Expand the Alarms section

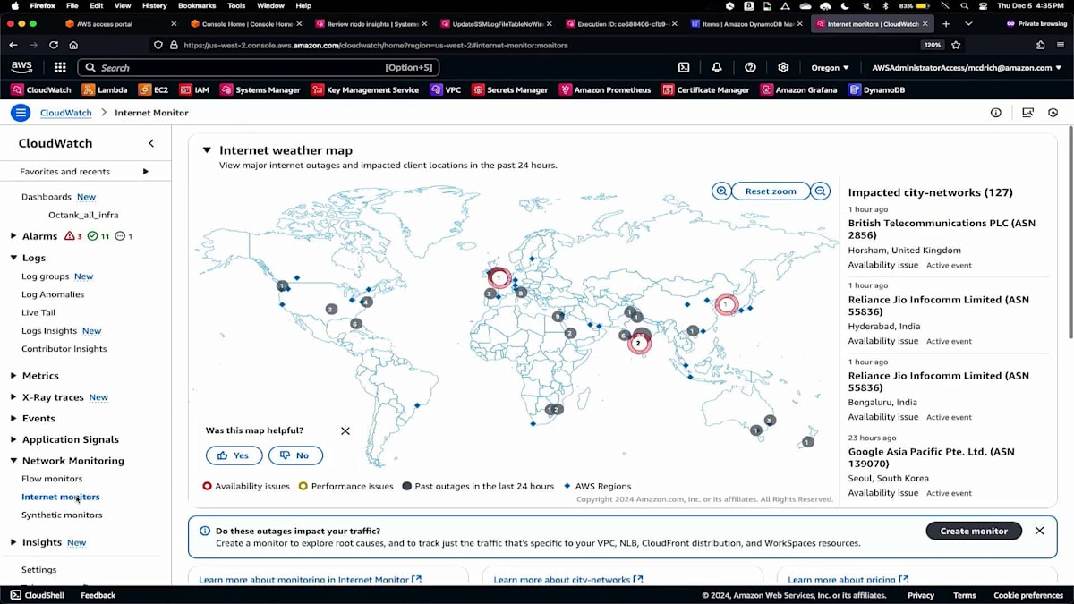[13, 236]
